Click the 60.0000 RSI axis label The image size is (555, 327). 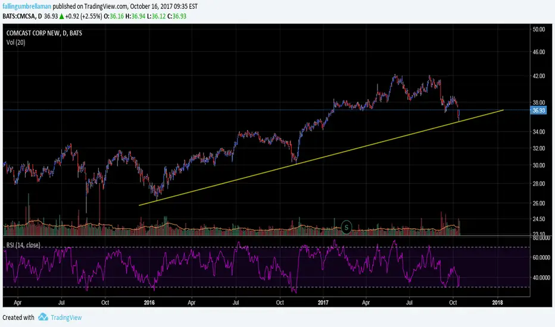coord(541,257)
